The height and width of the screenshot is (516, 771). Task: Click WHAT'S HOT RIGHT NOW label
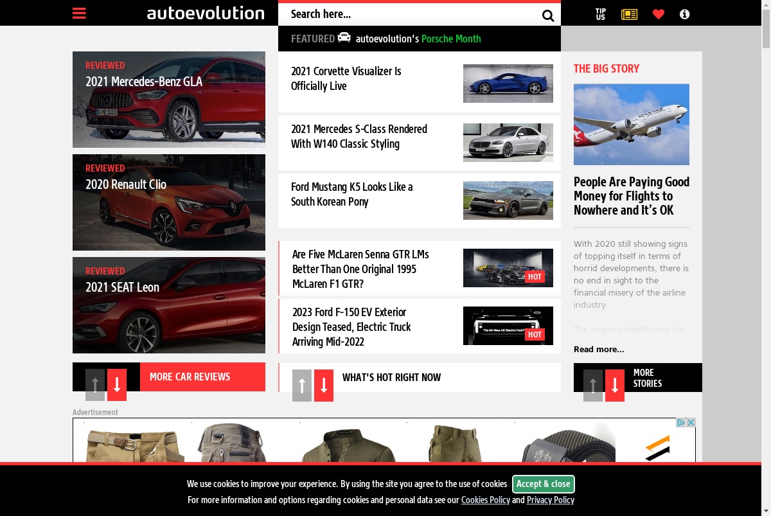point(391,377)
